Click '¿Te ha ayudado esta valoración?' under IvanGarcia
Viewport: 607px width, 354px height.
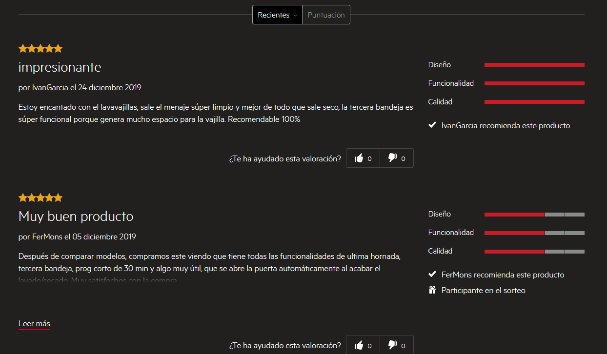(x=285, y=158)
